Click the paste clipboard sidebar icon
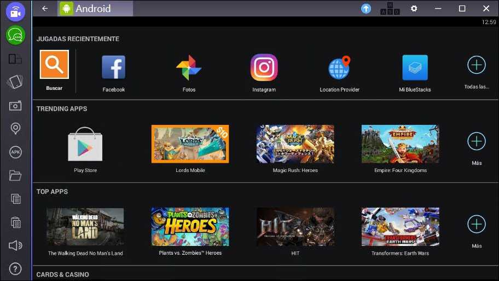499x281 pixels. pos(15,222)
